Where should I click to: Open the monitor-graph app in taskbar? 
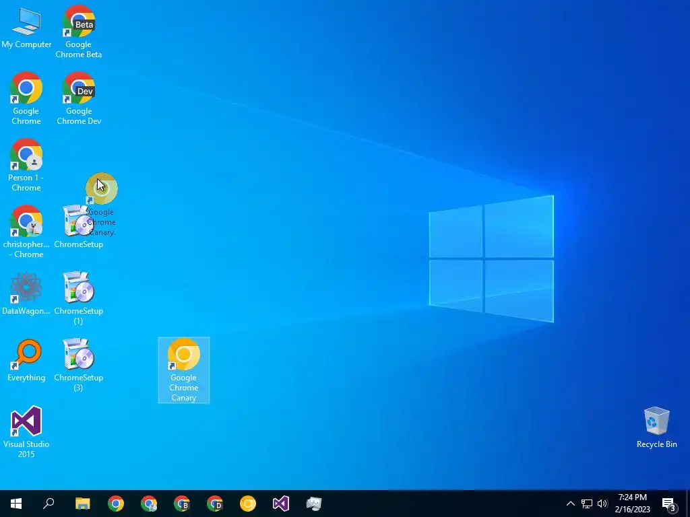tap(314, 504)
